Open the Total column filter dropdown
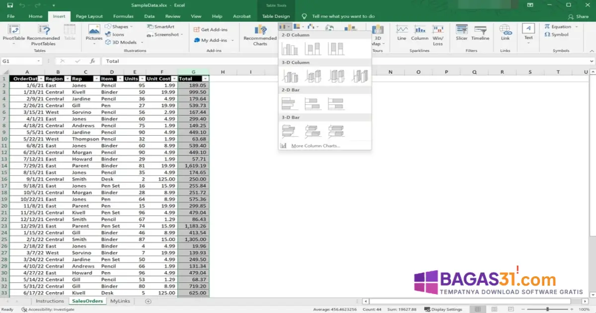Screen dimensions: 596x313 tap(205, 79)
